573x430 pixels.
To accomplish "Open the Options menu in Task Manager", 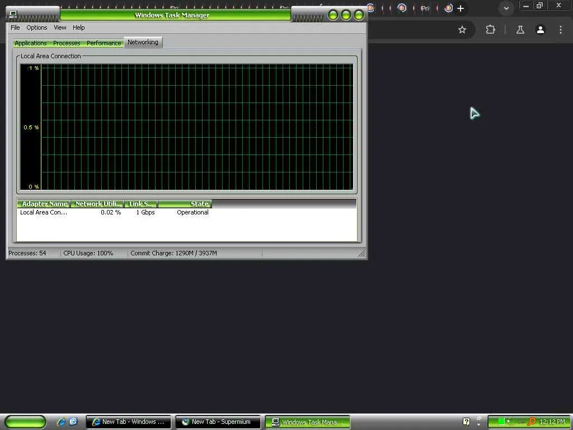I will (36, 27).
